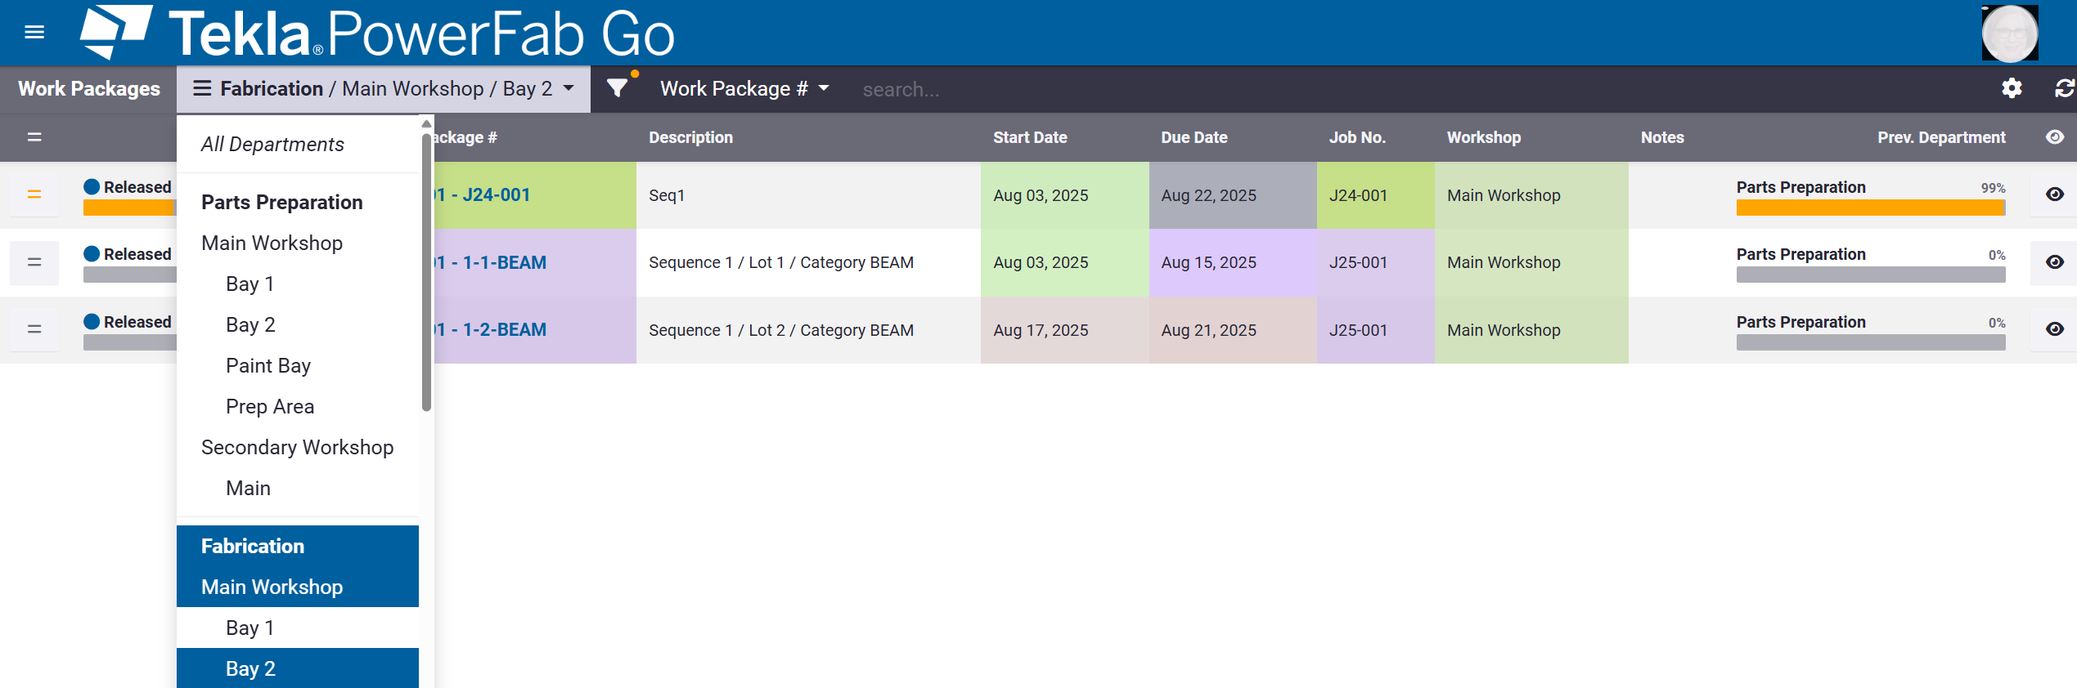Open the settings gear icon

pos(2012,88)
